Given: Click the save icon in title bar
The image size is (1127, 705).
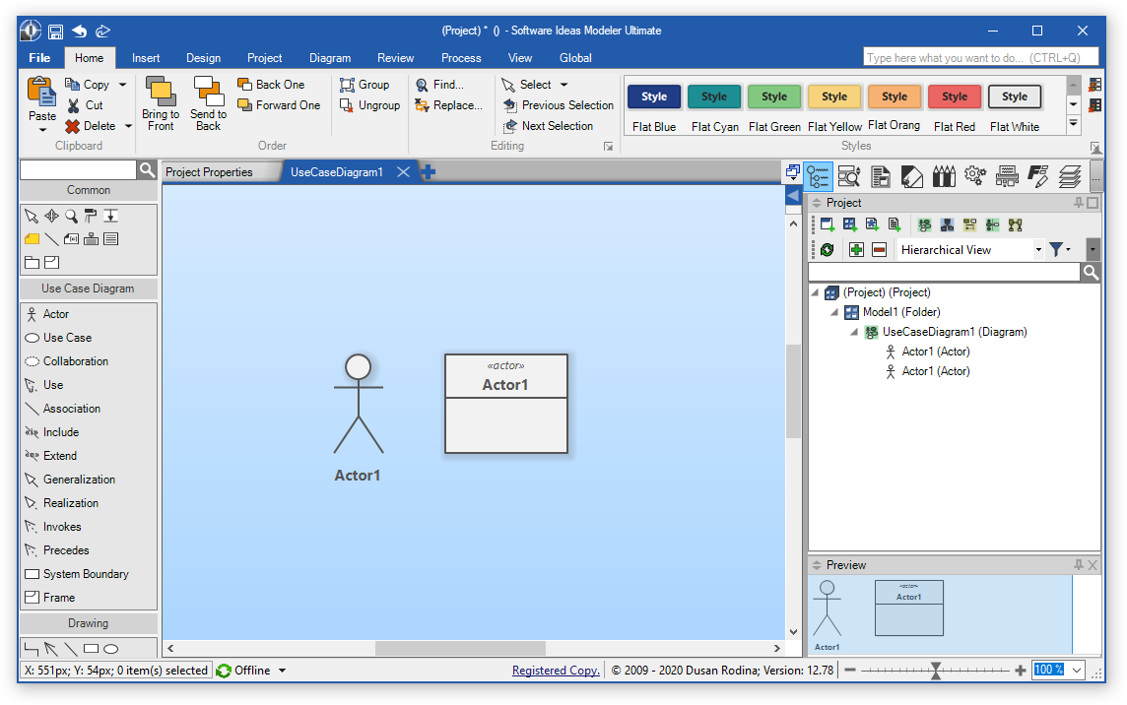Looking at the screenshot, I should (55, 31).
